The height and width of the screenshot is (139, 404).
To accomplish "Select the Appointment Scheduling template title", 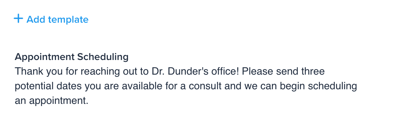I will pos(72,57).
